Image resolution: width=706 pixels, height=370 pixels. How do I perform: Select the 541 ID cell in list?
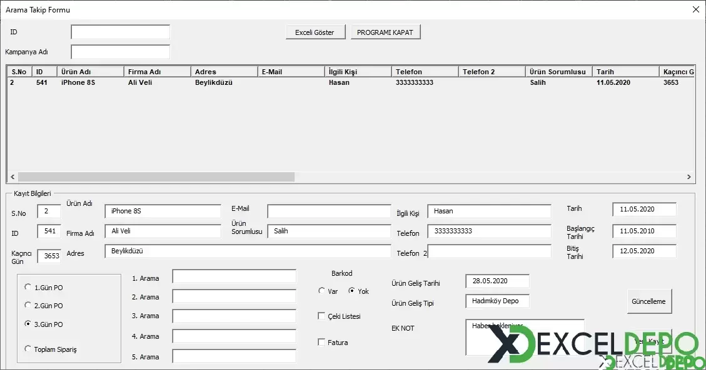42,82
